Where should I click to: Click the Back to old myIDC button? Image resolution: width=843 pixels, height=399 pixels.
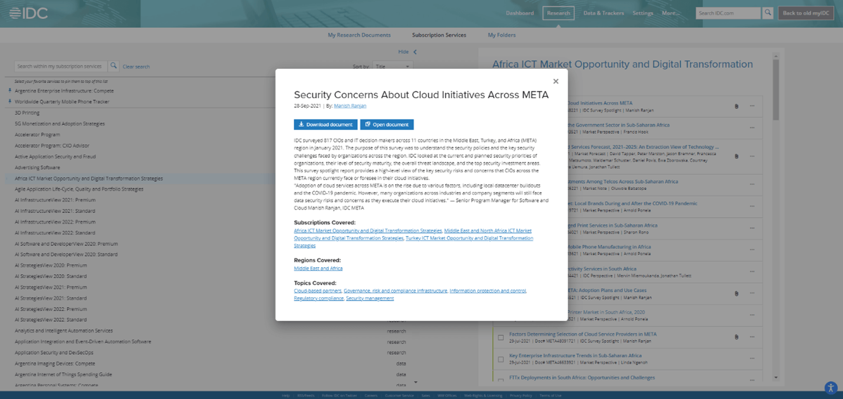point(806,13)
